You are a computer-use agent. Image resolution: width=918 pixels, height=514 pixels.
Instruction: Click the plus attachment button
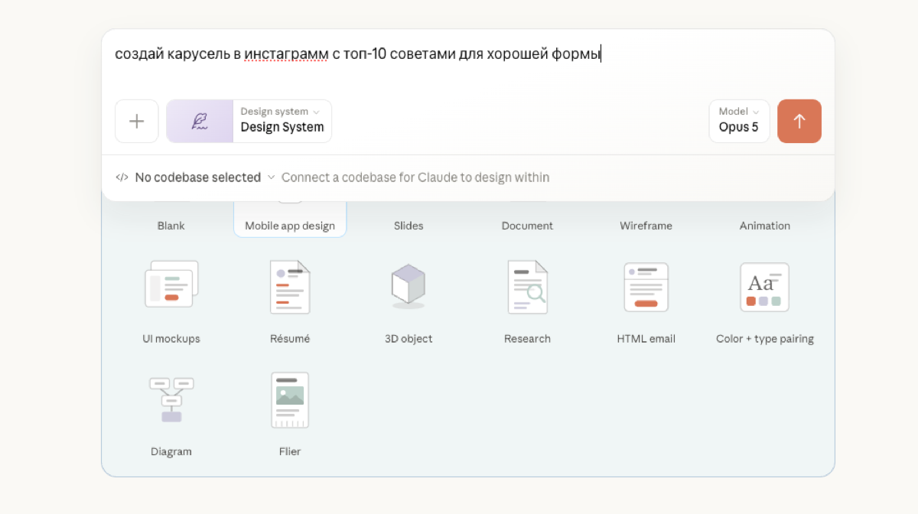click(137, 121)
